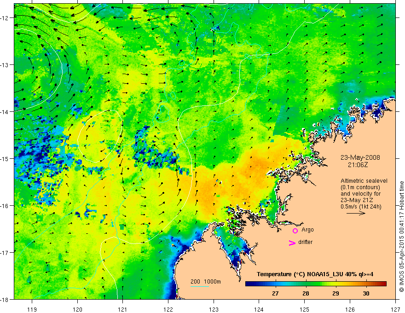Click the longitude axis label '121'
This screenshot has height=313, width=405.
(123, 309)
